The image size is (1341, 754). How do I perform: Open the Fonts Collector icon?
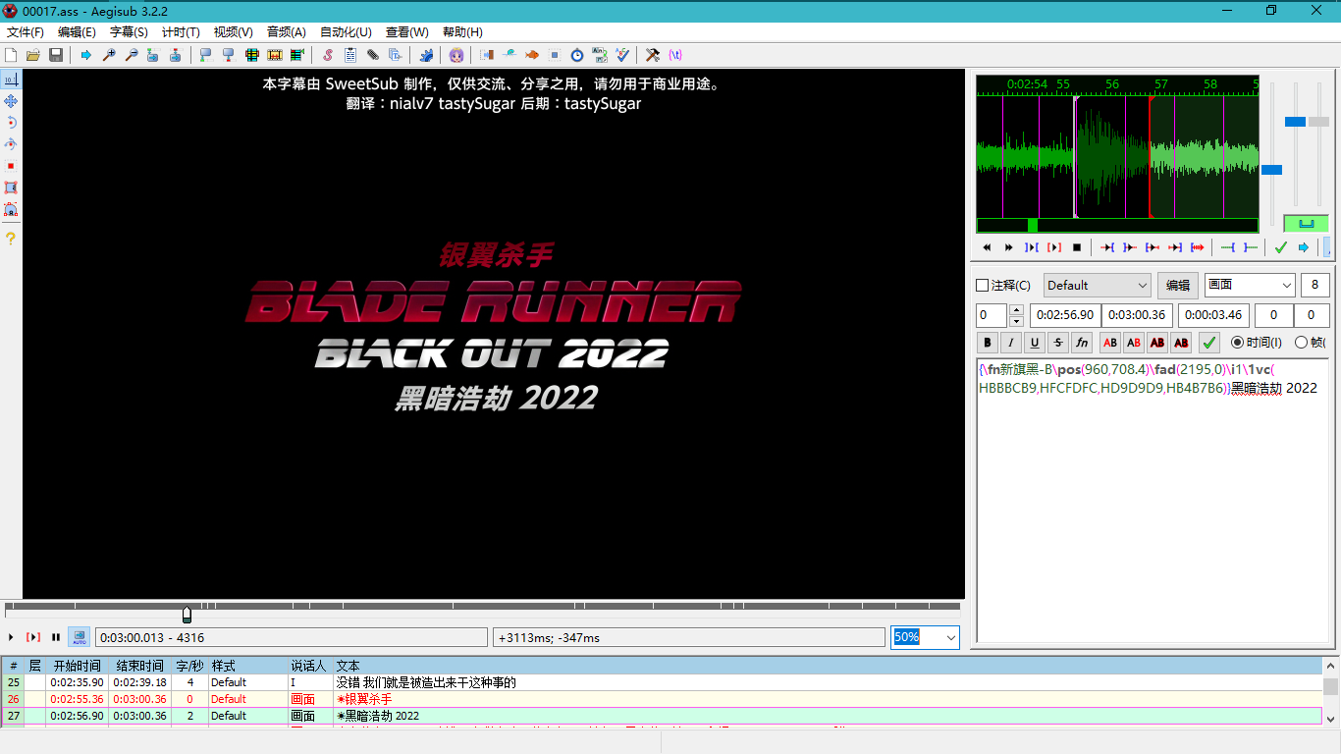[x=396, y=55]
